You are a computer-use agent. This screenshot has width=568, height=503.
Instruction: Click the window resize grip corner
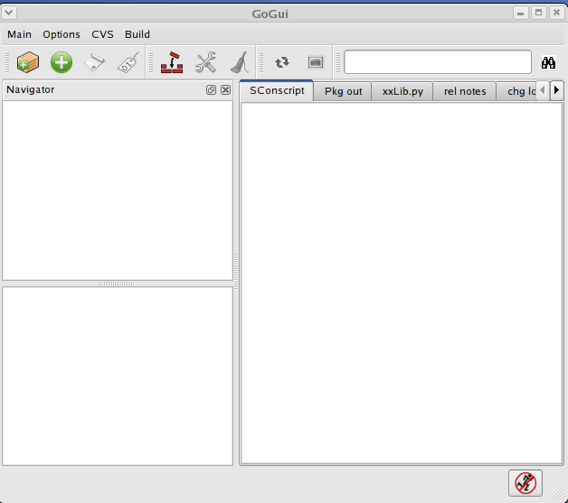click(x=559, y=494)
